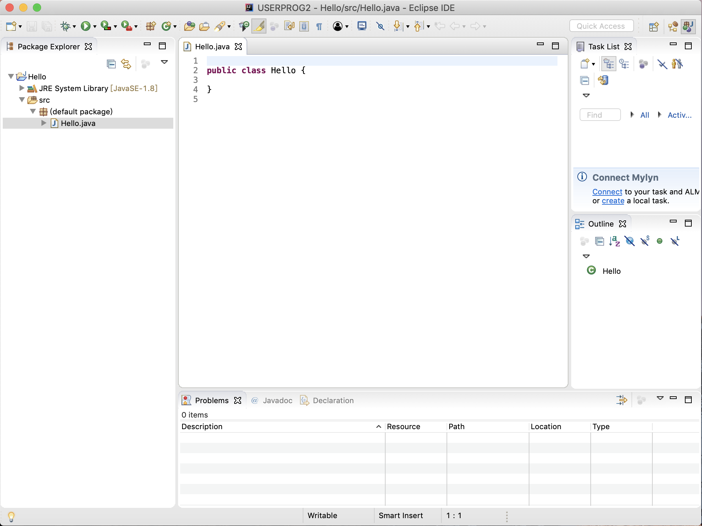Select the Task List tab
The height and width of the screenshot is (526, 702).
click(x=604, y=47)
